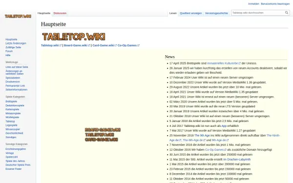Open the Deduktionsspiele category
The height and width of the screenshot is (183, 293).
[x=15, y=105]
